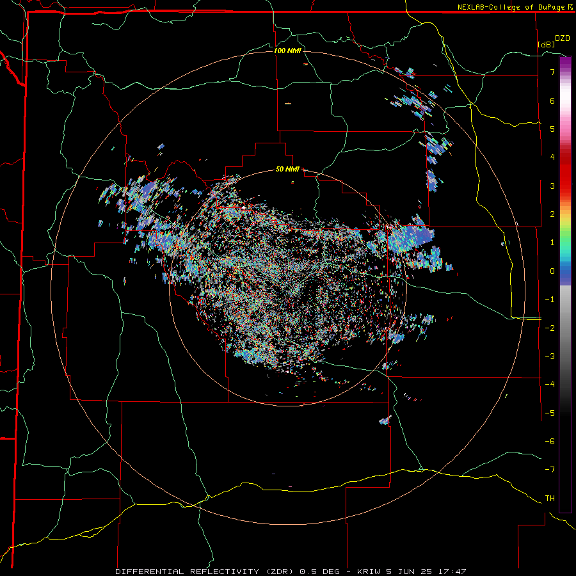Click the 17:47 timestamp in the caption
The image size is (576, 576).
pos(451,572)
